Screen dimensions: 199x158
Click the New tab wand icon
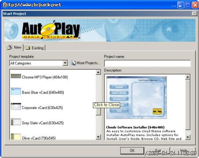pos(10,47)
